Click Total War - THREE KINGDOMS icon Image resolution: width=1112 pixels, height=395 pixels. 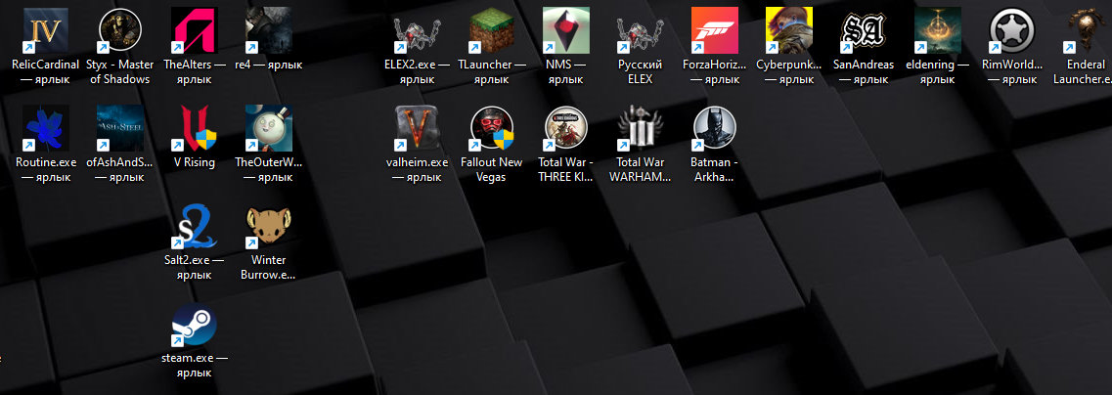(x=564, y=128)
